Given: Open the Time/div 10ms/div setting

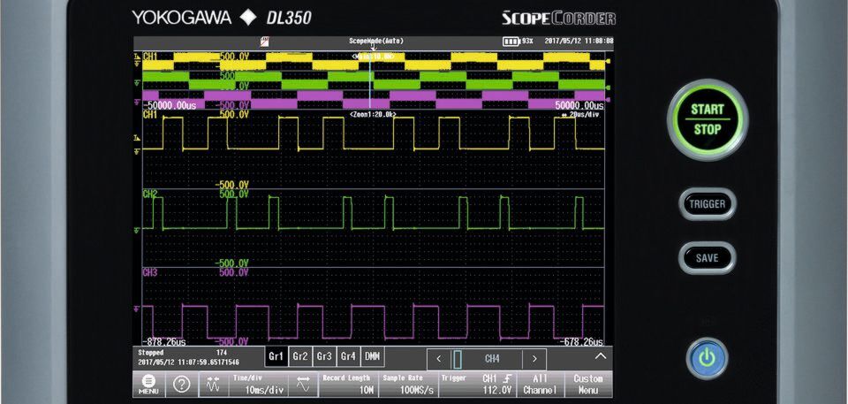Looking at the screenshot, I should pyautogui.click(x=259, y=384).
